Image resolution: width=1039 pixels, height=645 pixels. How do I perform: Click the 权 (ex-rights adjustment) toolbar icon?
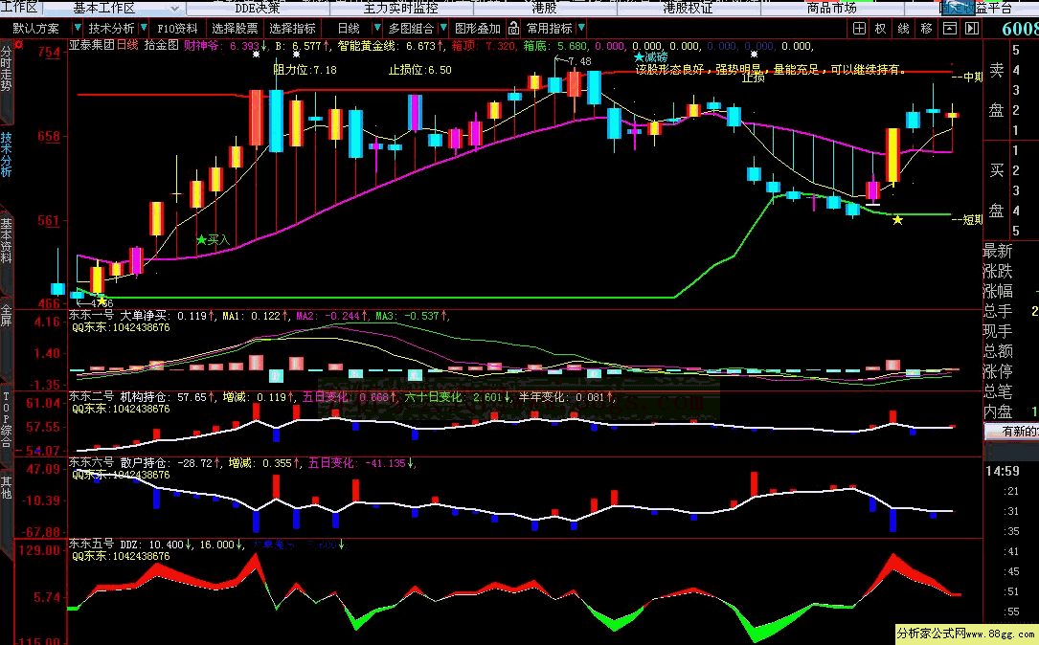(x=881, y=29)
